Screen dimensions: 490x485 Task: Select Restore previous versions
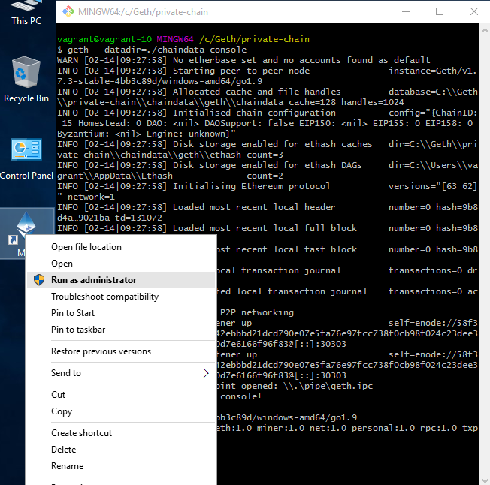[x=121, y=351]
